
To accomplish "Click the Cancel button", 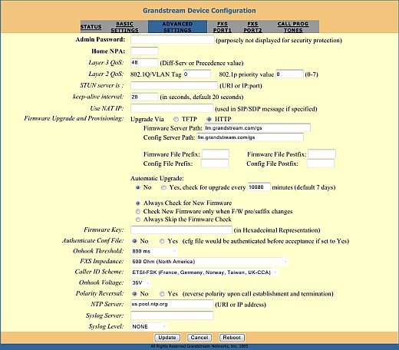I will click(199, 338).
